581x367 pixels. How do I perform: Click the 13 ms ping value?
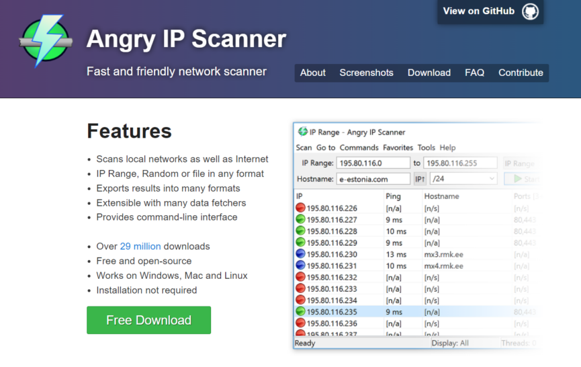click(x=396, y=254)
